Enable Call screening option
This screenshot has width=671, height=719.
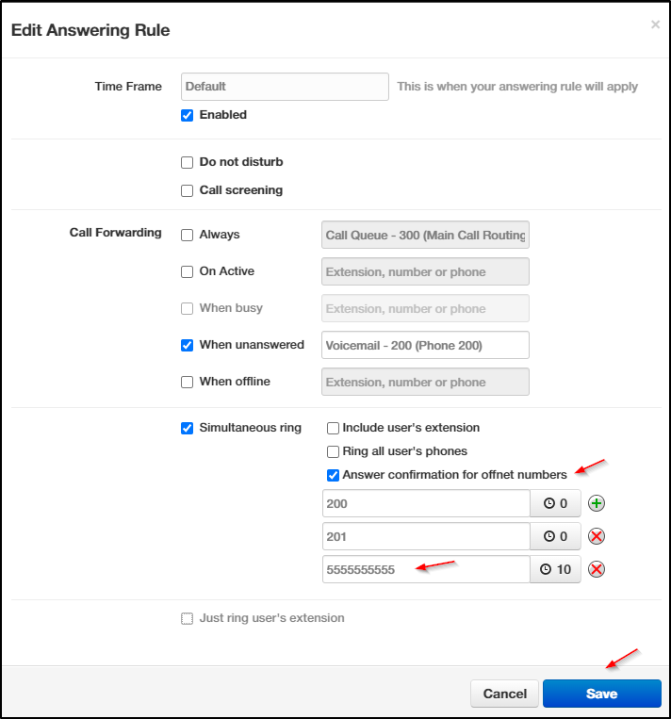coord(188,190)
